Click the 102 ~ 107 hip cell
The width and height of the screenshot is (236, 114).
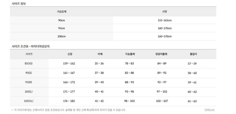pyautogui.click(x=162, y=101)
